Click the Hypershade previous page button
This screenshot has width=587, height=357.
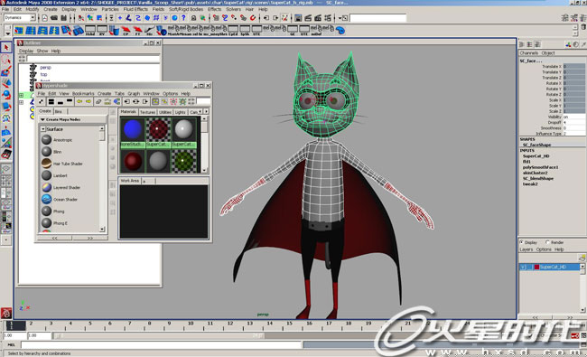(55, 238)
